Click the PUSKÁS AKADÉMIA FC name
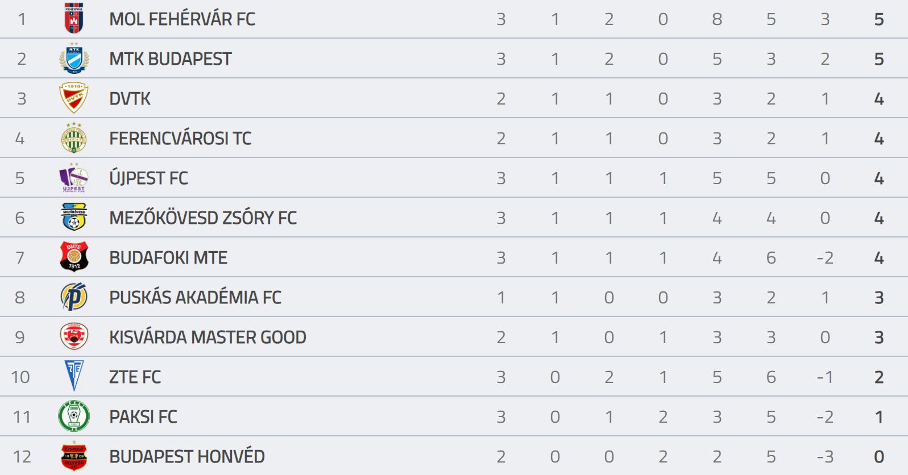 point(195,297)
